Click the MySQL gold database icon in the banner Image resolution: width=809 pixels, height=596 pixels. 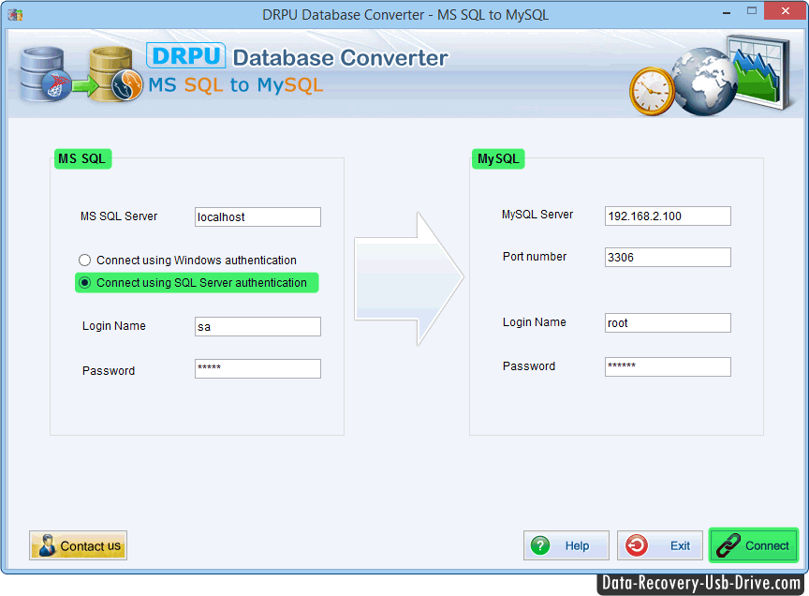116,74
